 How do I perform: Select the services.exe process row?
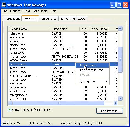tap(63, 87)
